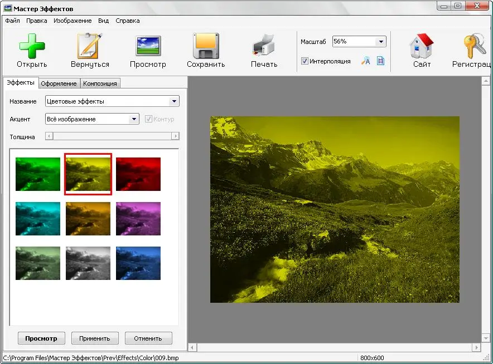Screen dimensions: 493x364
Task: Click the green plus Открыть icon
Action: pyautogui.click(x=32, y=46)
